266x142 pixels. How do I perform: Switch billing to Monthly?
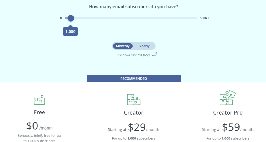pos(123,46)
